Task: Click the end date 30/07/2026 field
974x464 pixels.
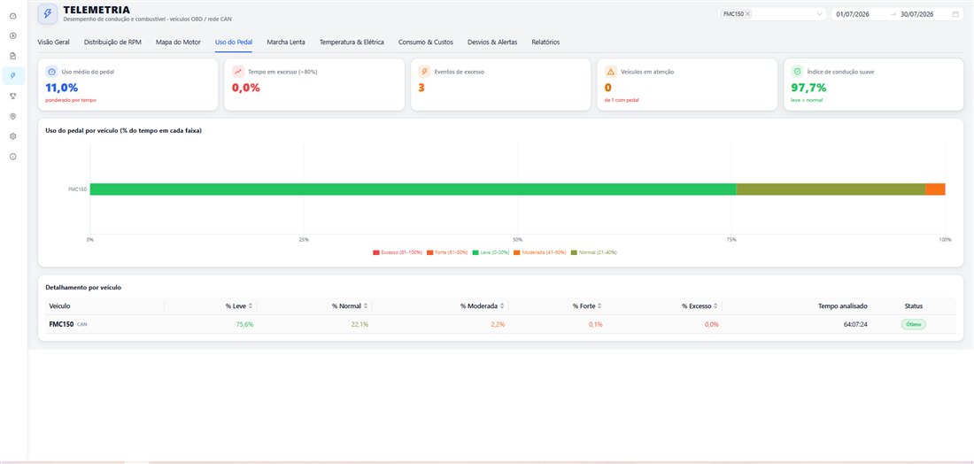Action: [x=916, y=13]
